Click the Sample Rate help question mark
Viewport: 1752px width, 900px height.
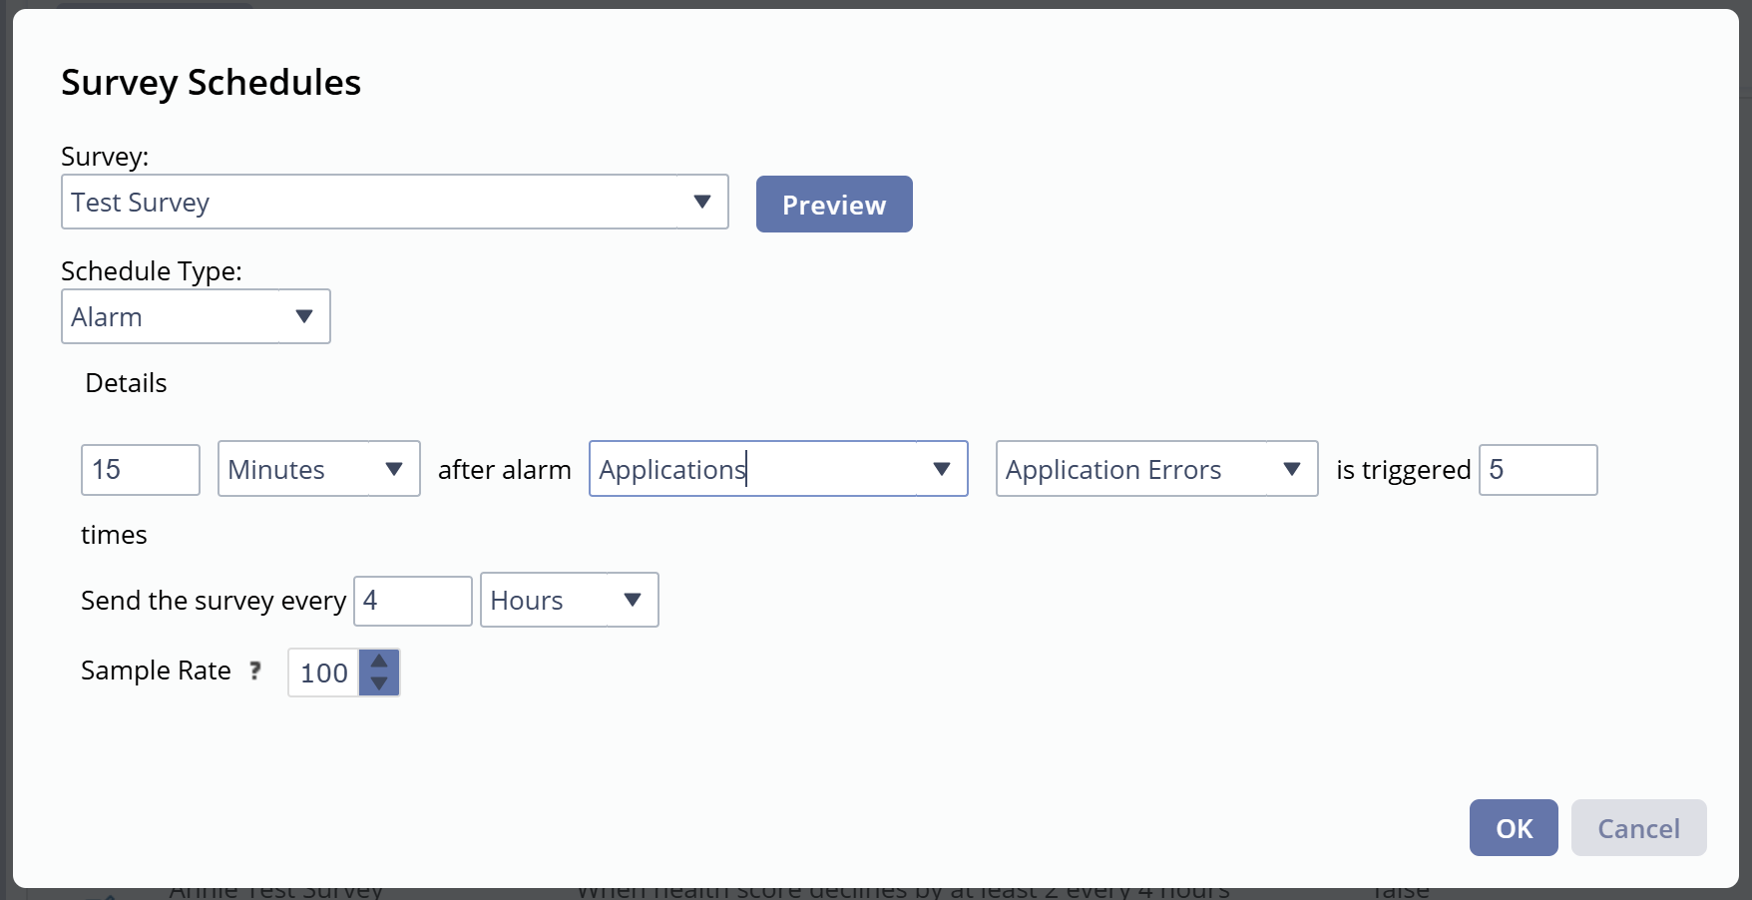click(255, 671)
